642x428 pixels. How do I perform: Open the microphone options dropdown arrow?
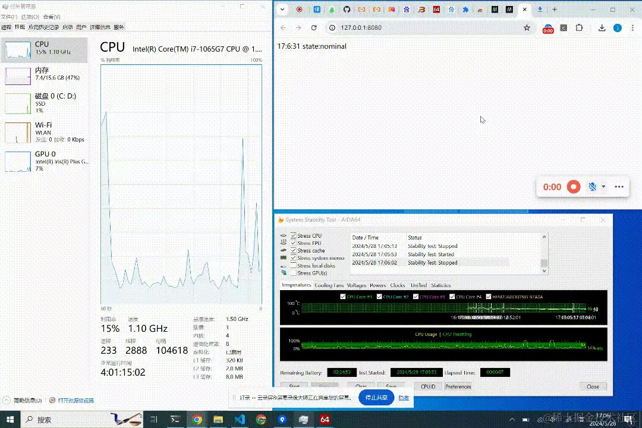click(603, 187)
